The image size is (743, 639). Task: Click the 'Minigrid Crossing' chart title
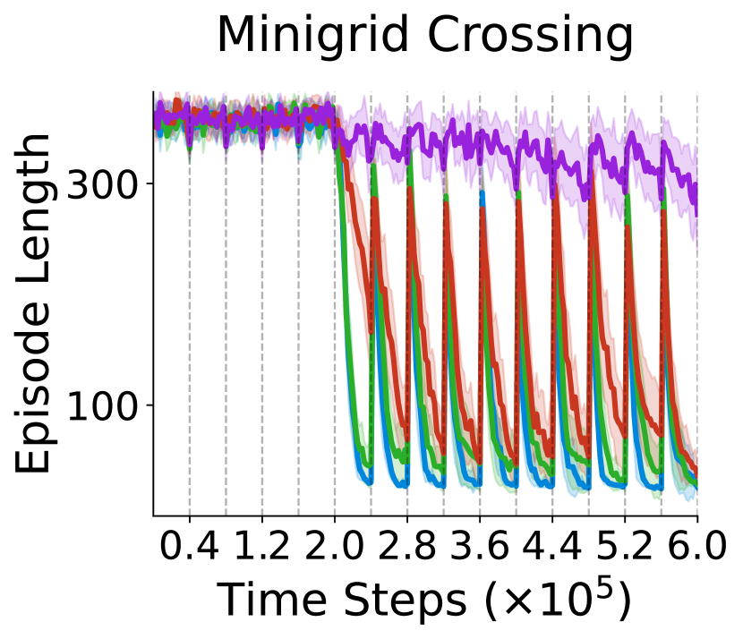coord(425,37)
